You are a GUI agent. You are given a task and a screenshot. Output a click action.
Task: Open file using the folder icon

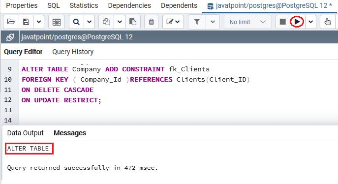pos(11,22)
